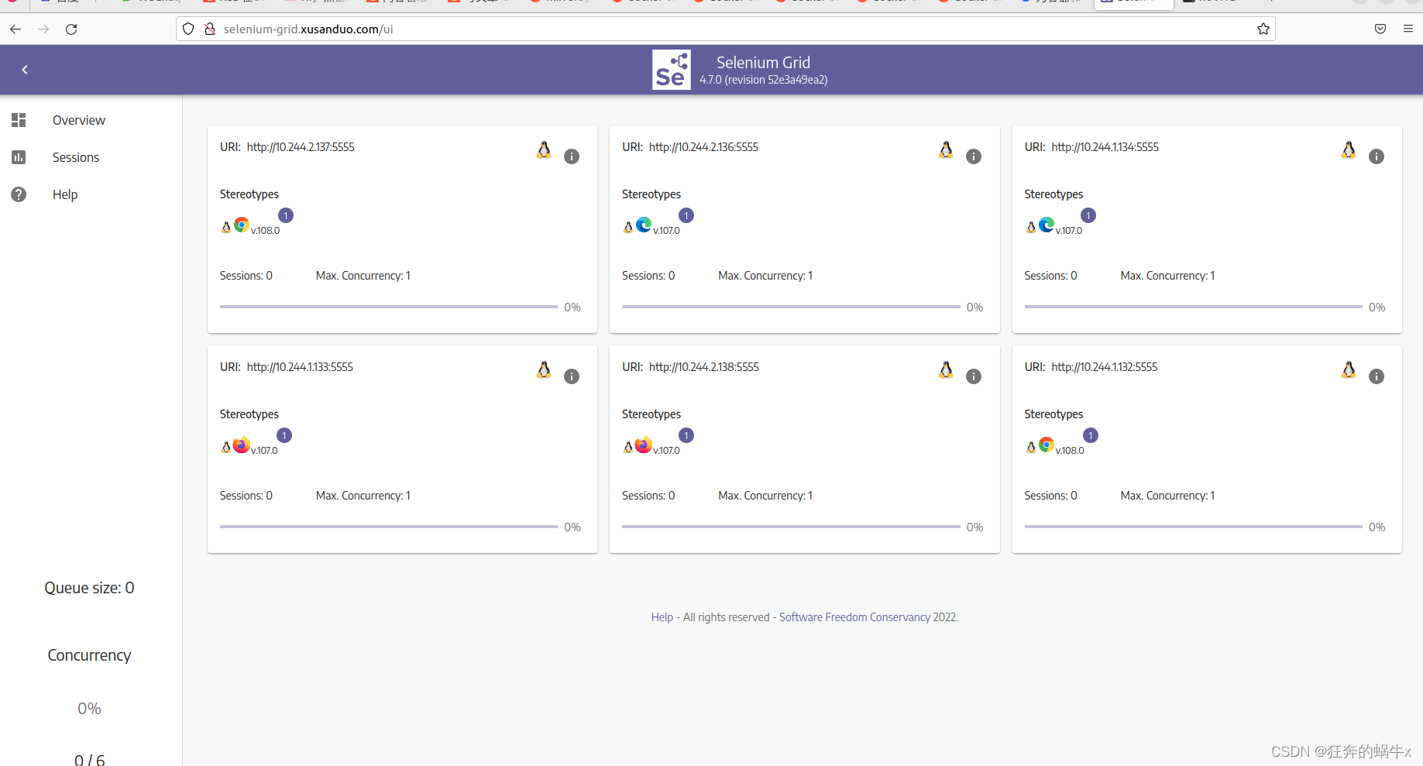Viewport: 1423px width, 766px height.
Task: Click Queue size: 0 text
Action: click(89, 588)
